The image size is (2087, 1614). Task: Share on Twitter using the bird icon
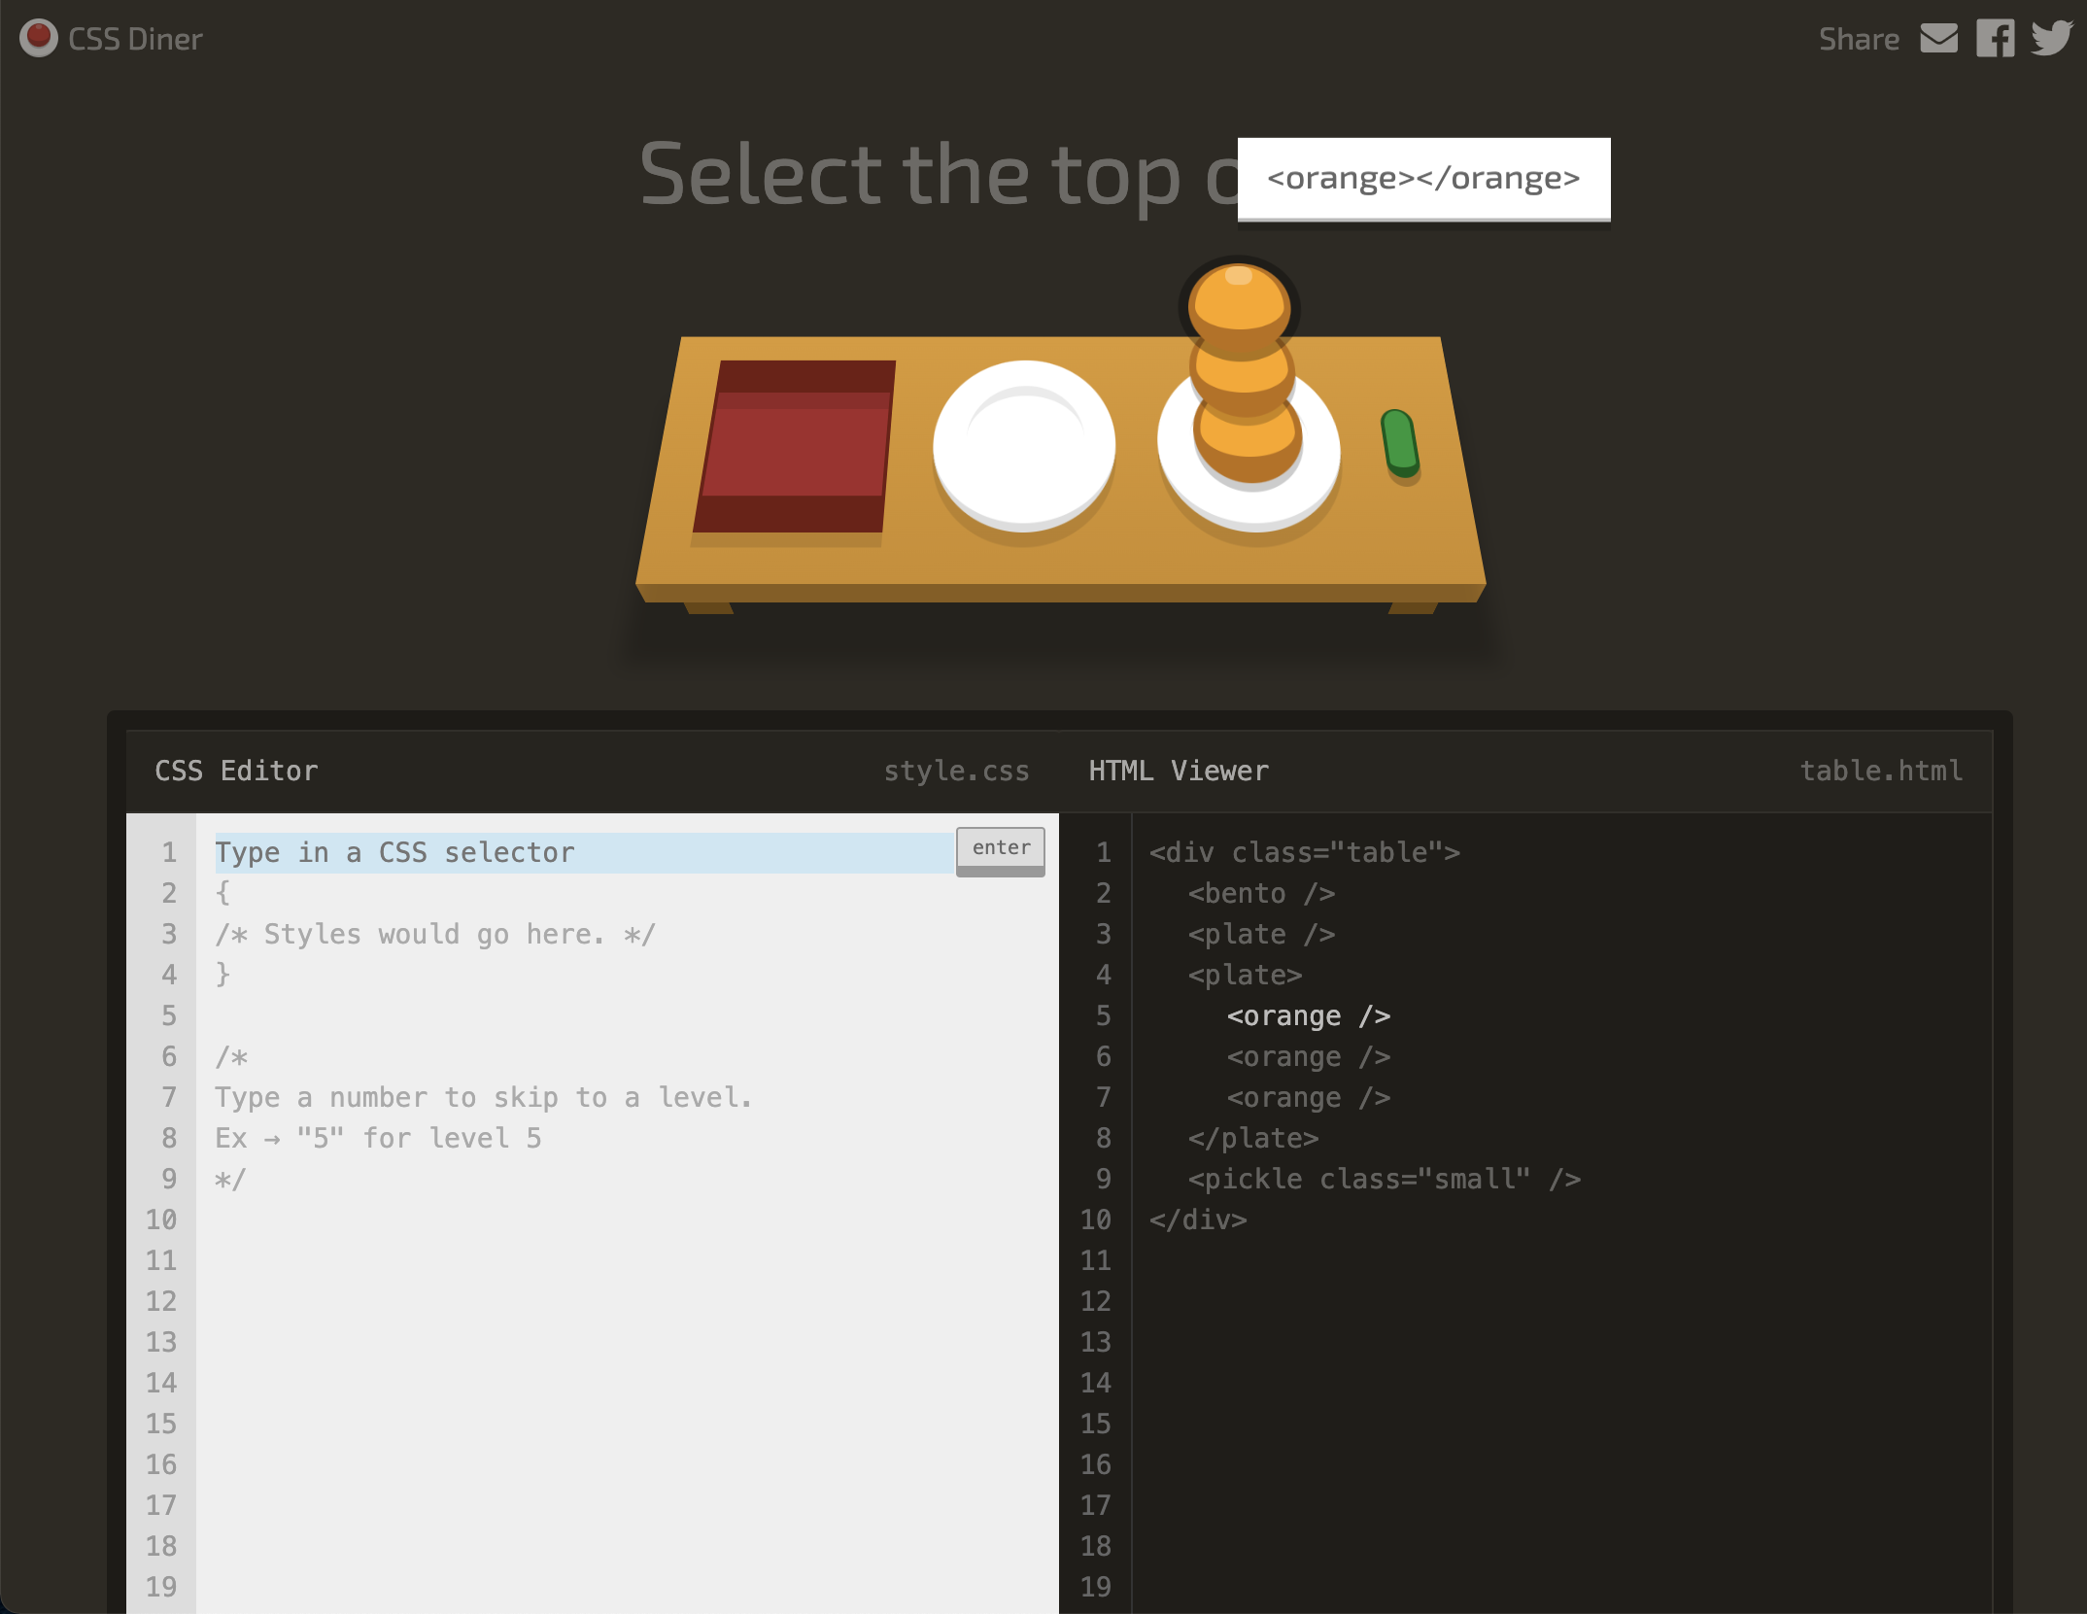click(2051, 38)
